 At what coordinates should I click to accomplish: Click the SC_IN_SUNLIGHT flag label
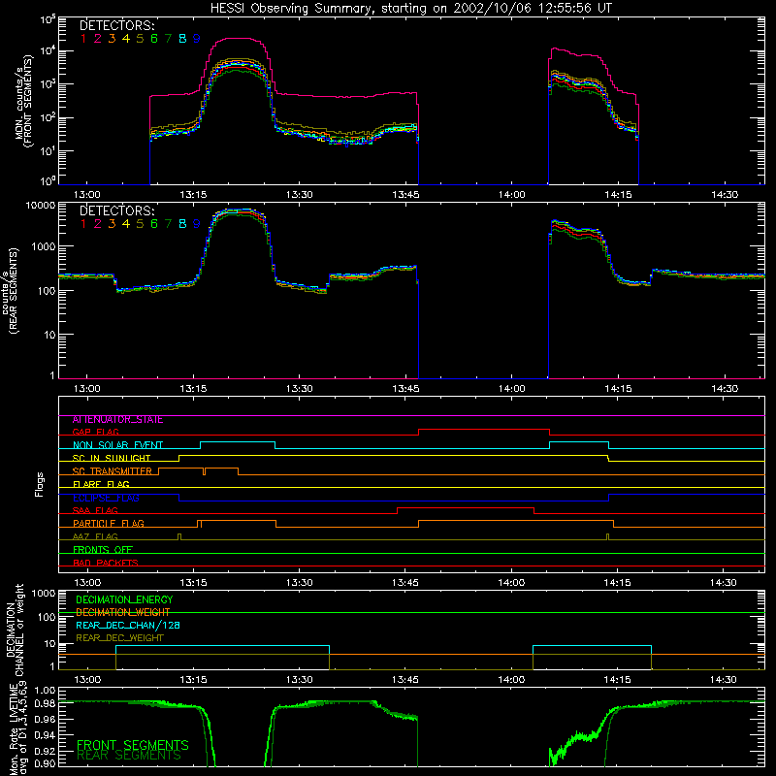tap(112, 458)
